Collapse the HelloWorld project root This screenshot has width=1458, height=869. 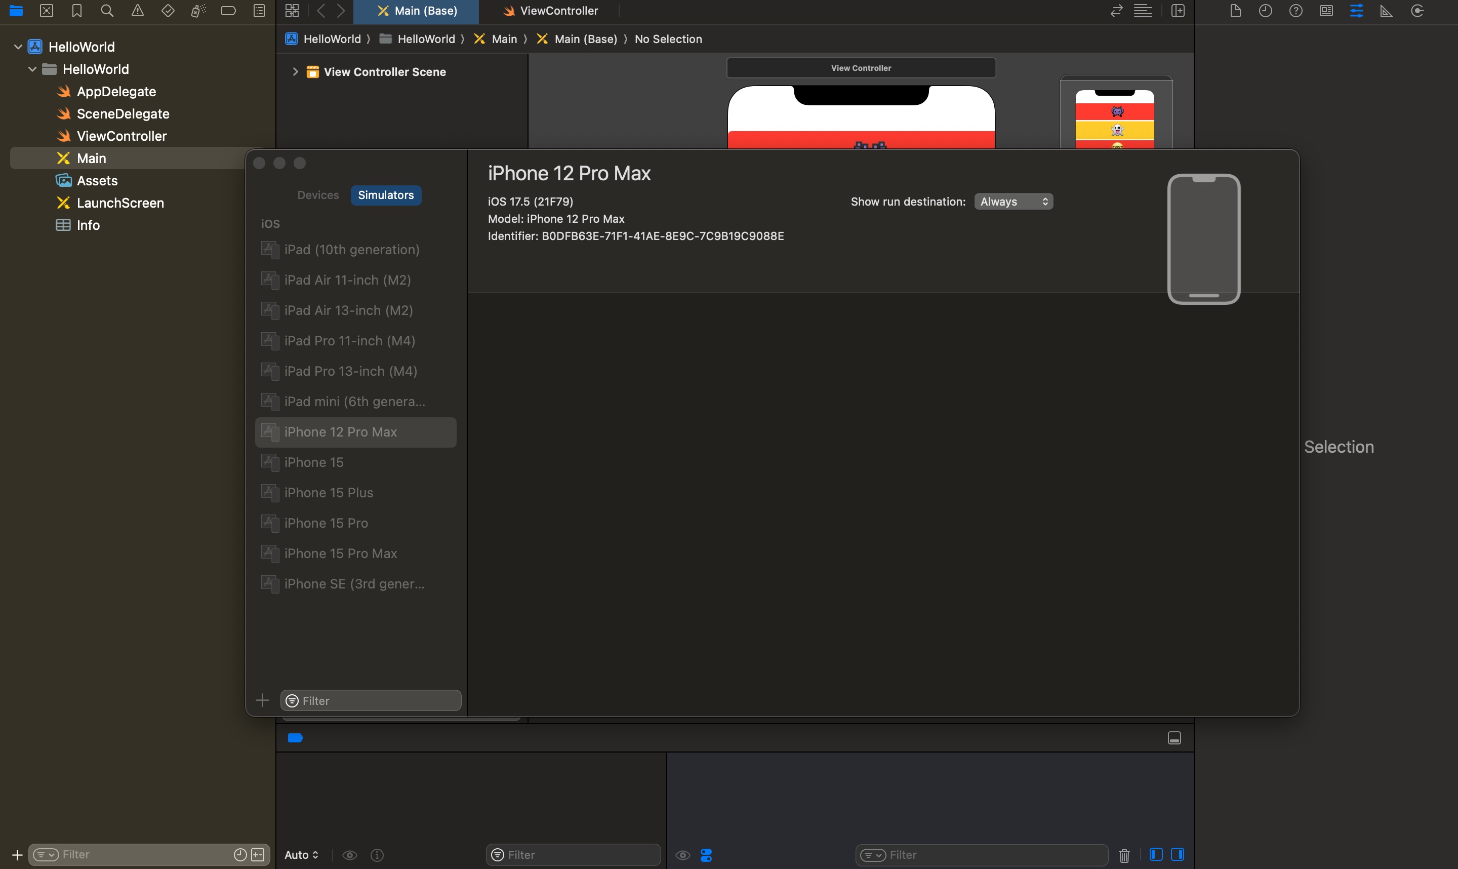pos(18,47)
